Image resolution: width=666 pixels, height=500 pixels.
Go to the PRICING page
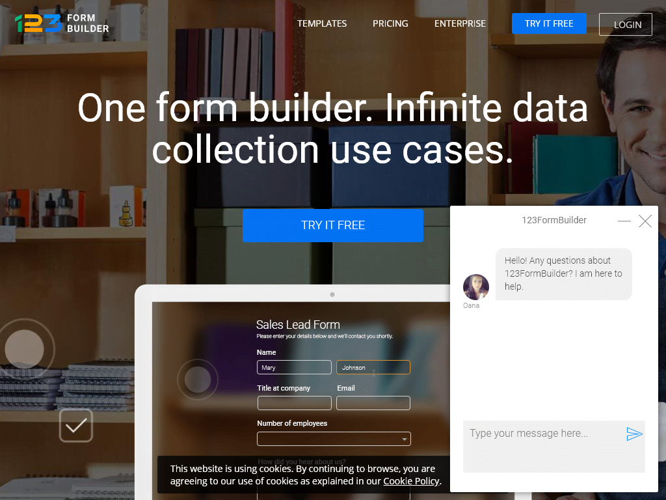pyautogui.click(x=390, y=23)
